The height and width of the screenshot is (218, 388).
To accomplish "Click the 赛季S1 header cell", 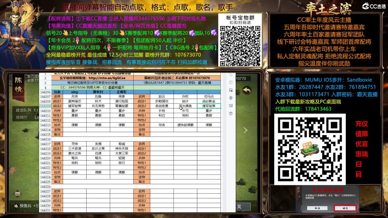I will coord(98,92).
